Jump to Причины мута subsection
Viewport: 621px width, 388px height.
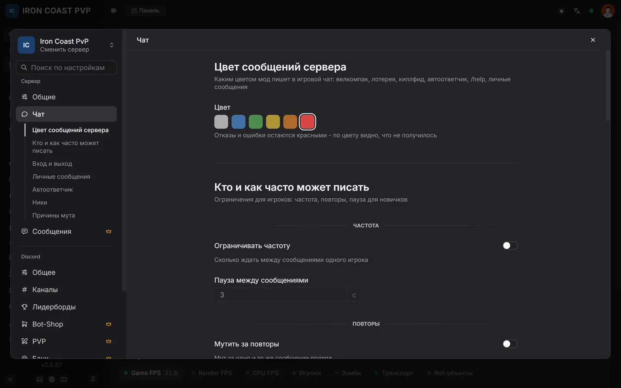(53, 215)
